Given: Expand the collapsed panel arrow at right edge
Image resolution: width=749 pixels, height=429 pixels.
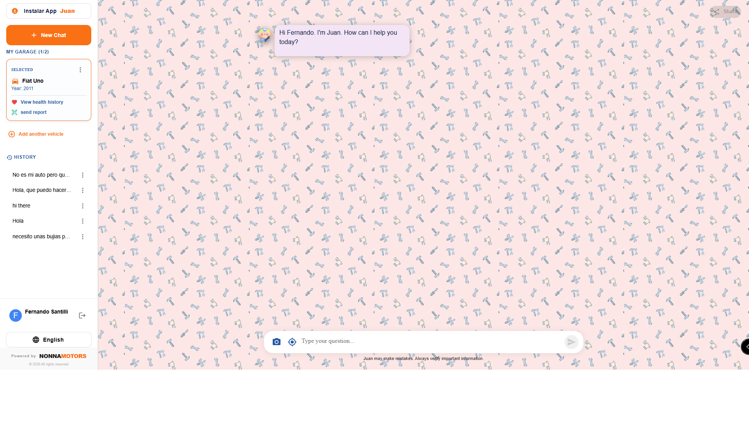Looking at the screenshot, I should (746, 346).
